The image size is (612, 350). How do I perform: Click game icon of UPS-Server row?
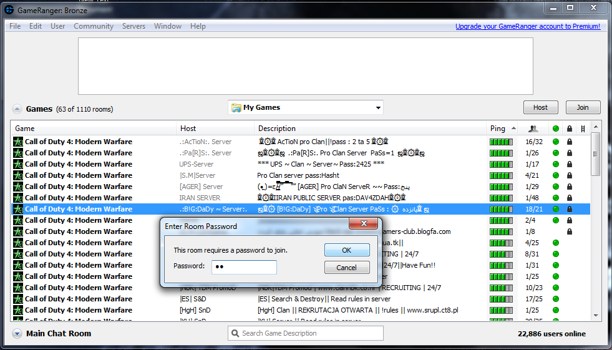pos(18,164)
